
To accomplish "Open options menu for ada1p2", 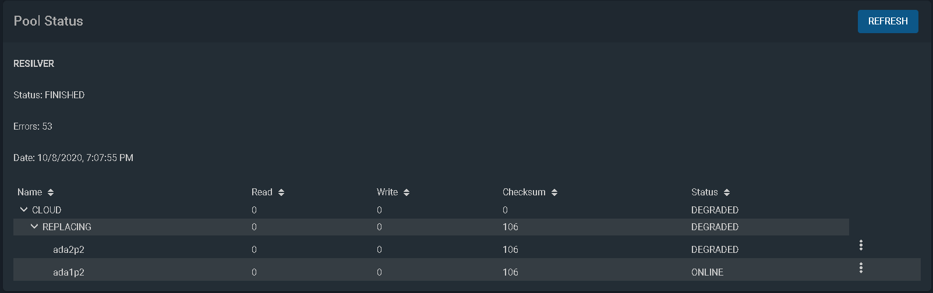I will coord(861,268).
